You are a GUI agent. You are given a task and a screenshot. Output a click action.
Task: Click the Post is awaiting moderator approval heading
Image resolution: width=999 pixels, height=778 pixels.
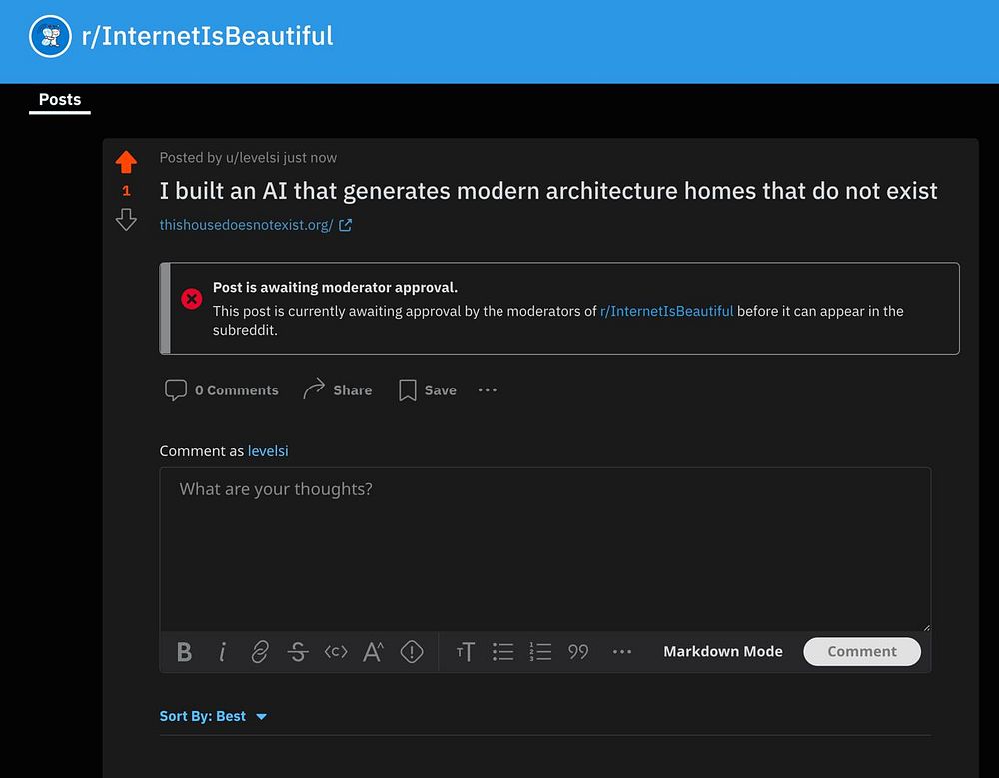point(335,288)
